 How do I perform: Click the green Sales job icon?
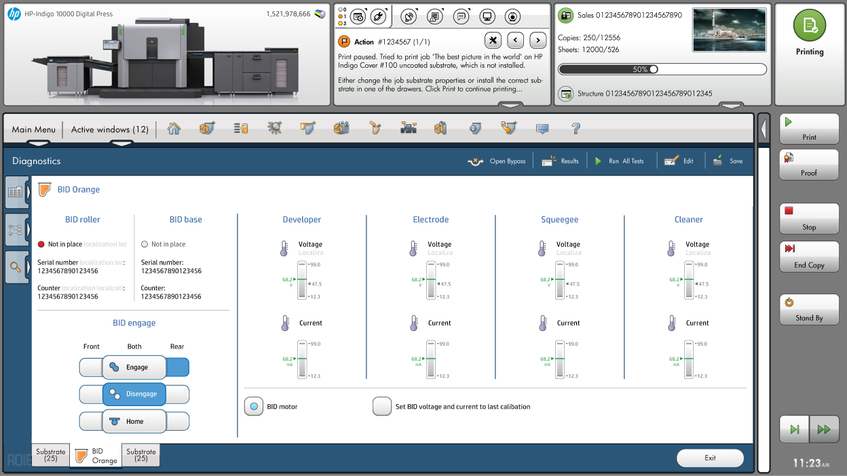point(565,14)
